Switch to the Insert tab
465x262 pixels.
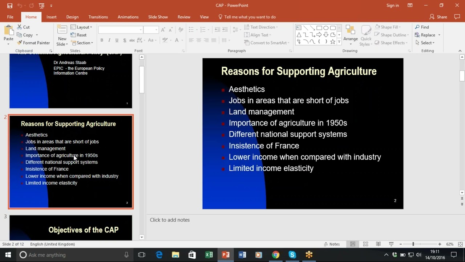pyautogui.click(x=51, y=17)
